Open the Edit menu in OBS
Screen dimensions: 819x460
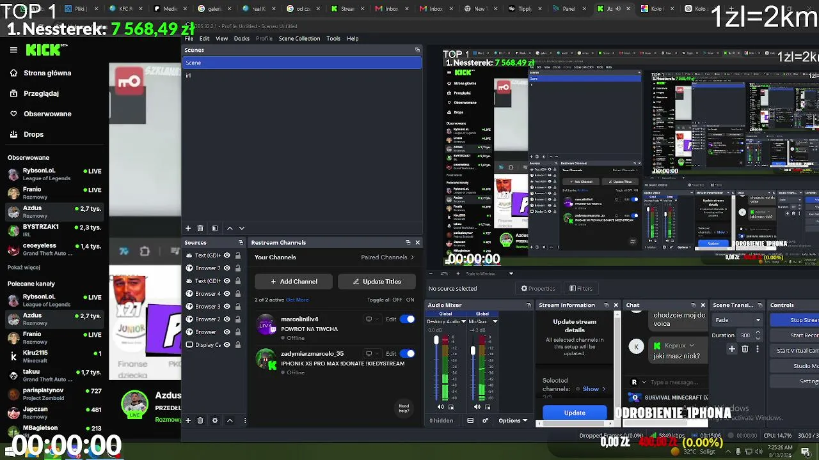tap(204, 38)
